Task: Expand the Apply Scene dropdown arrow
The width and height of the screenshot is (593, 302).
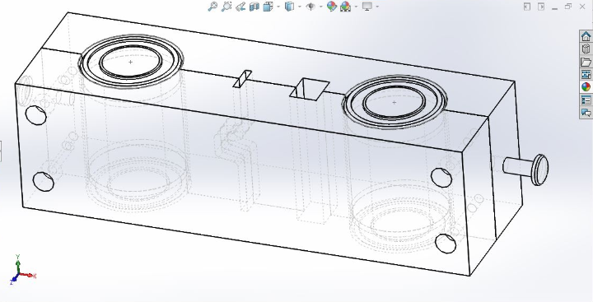Action: pyautogui.click(x=356, y=7)
